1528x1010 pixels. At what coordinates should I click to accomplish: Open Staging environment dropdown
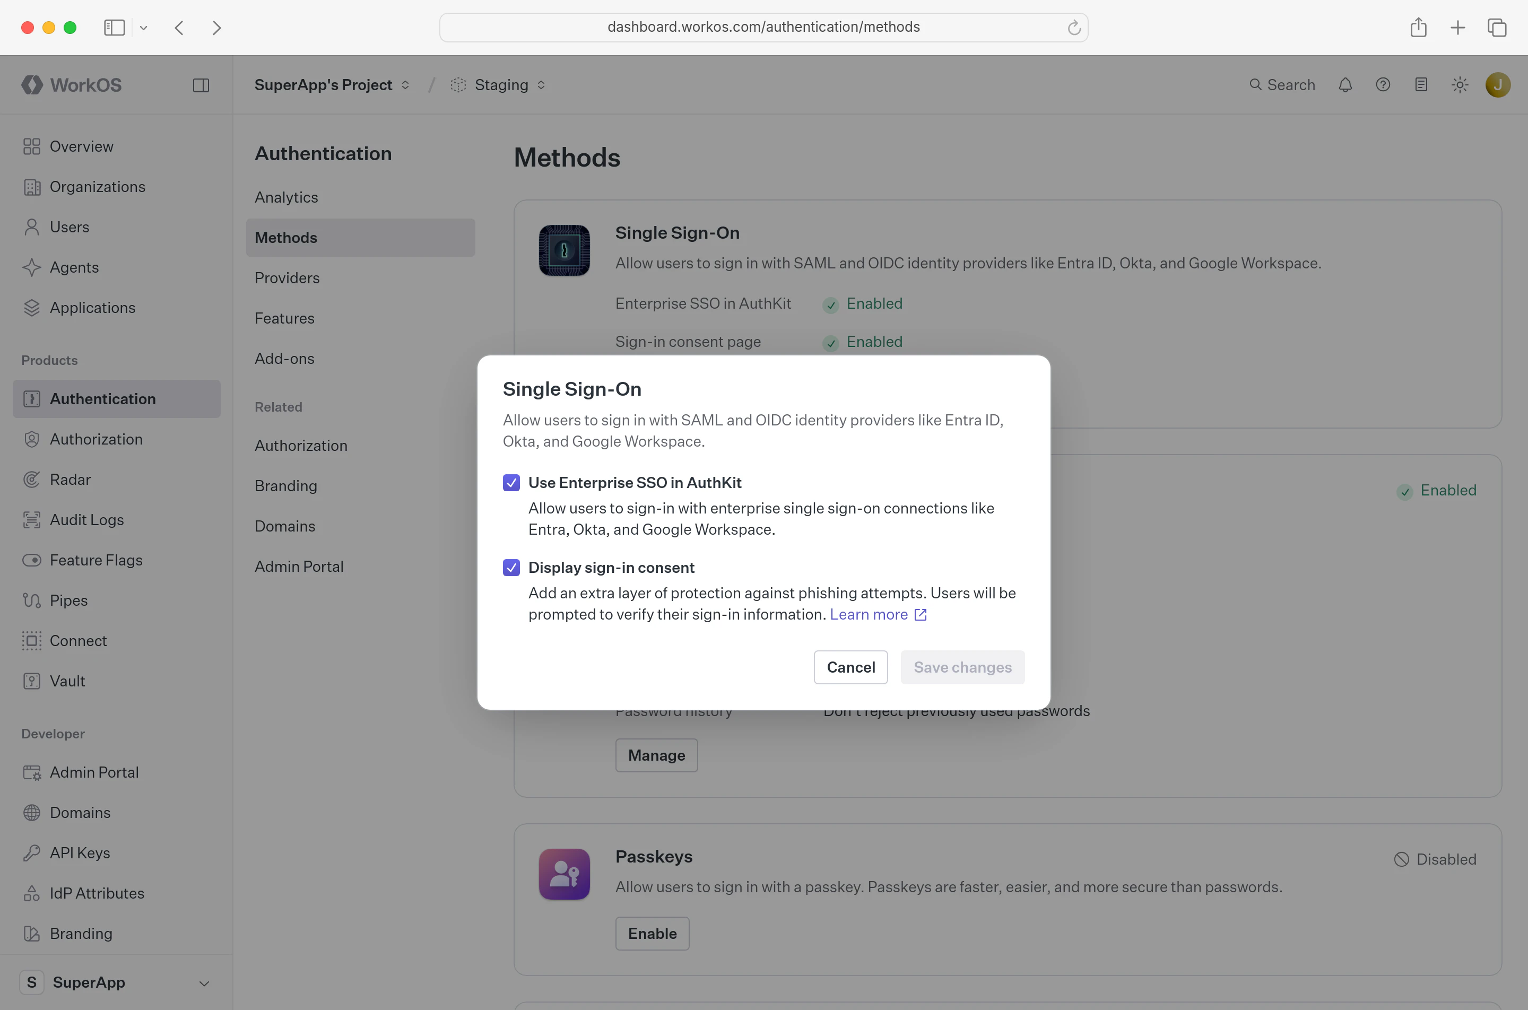(x=499, y=85)
